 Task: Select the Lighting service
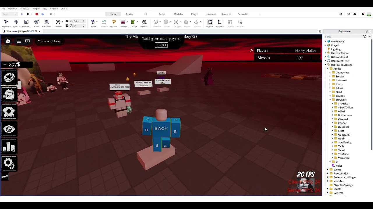pyautogui.click(x=336, y=49)
